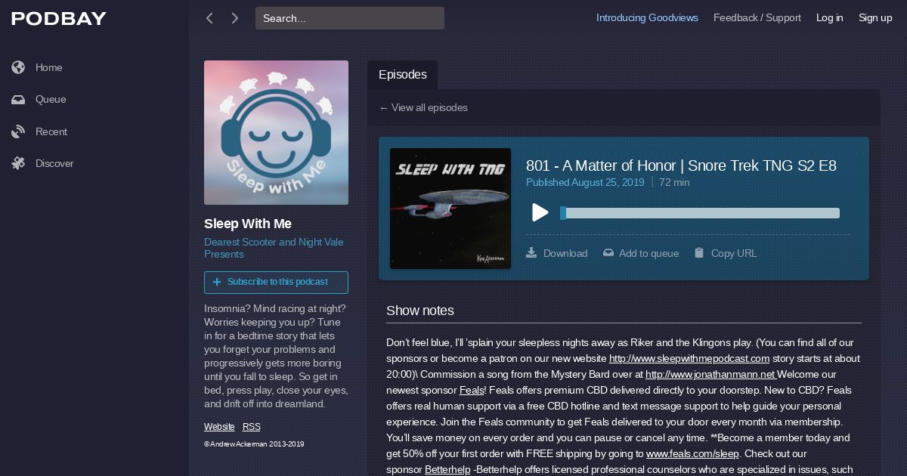This screenshot has width=907, height=476.
Task: Click the Download icon
Action: coord(531,252)
